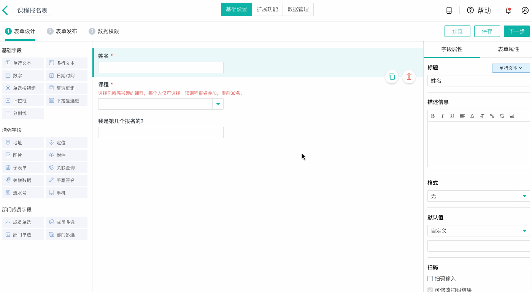Enable 扫码输入 checkbox
Image resolution: width=532 pixels, height=292 pixels.
[430, 279]
